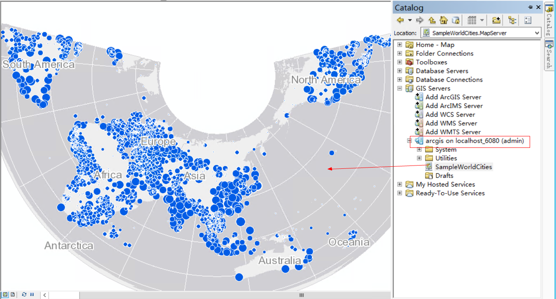Select GIS Servers tree item
The image size is (556, 299).
433,88
